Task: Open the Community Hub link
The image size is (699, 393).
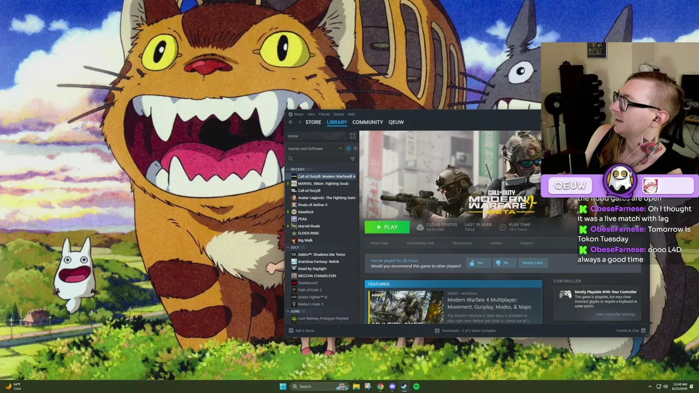Action: pos(420,243)
